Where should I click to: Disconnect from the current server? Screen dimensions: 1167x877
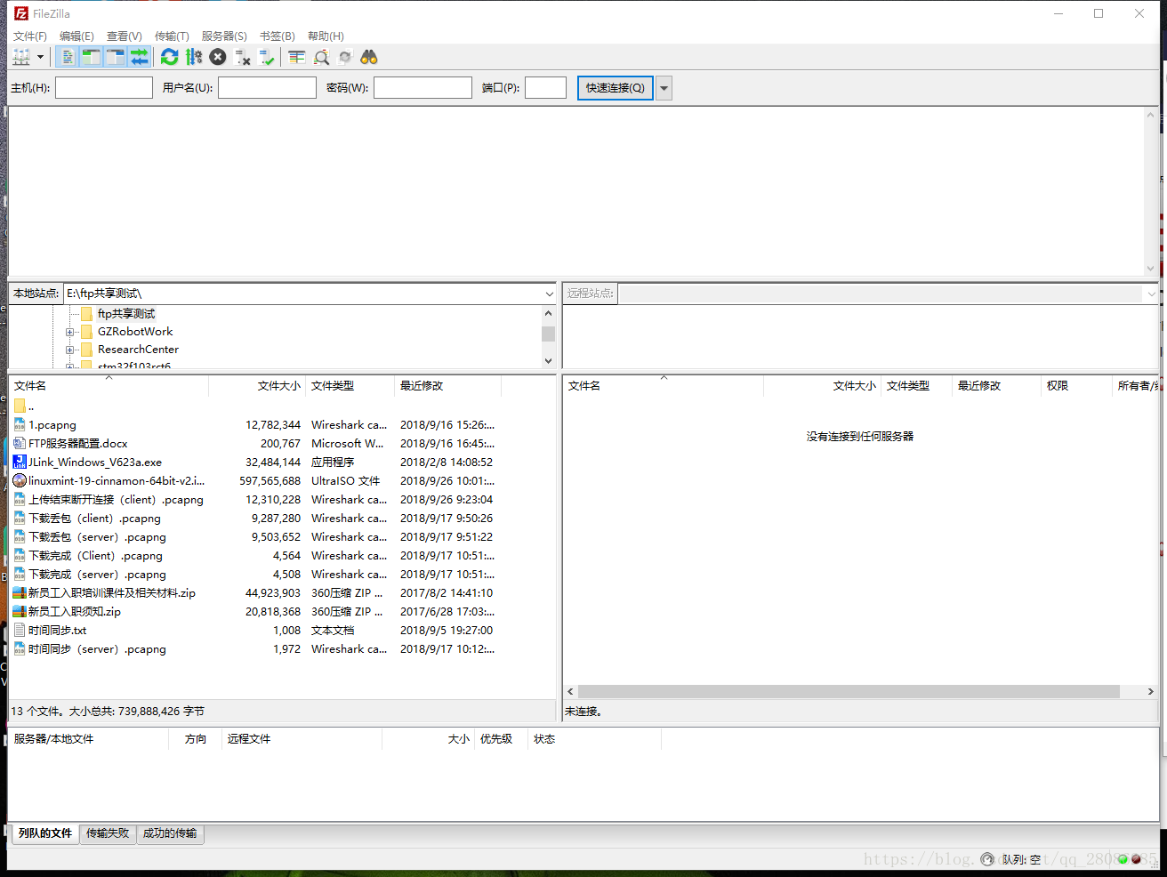242,57
